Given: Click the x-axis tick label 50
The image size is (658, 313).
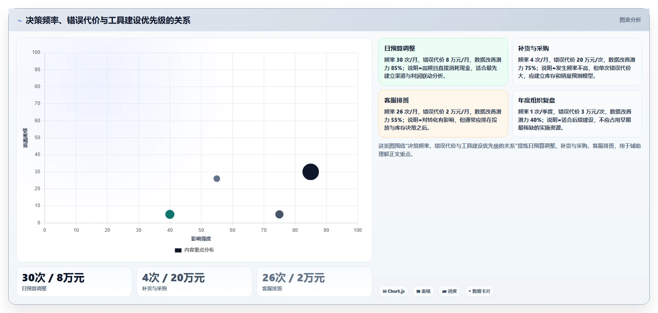Looking at the screenshot, I should (x=201, y=230).
